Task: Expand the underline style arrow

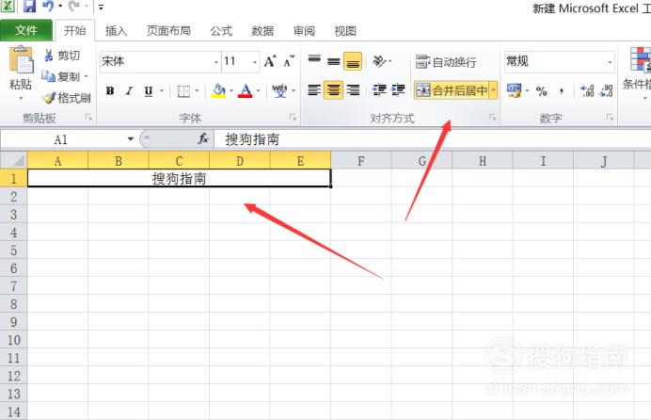Action: (x=162, y=90)
